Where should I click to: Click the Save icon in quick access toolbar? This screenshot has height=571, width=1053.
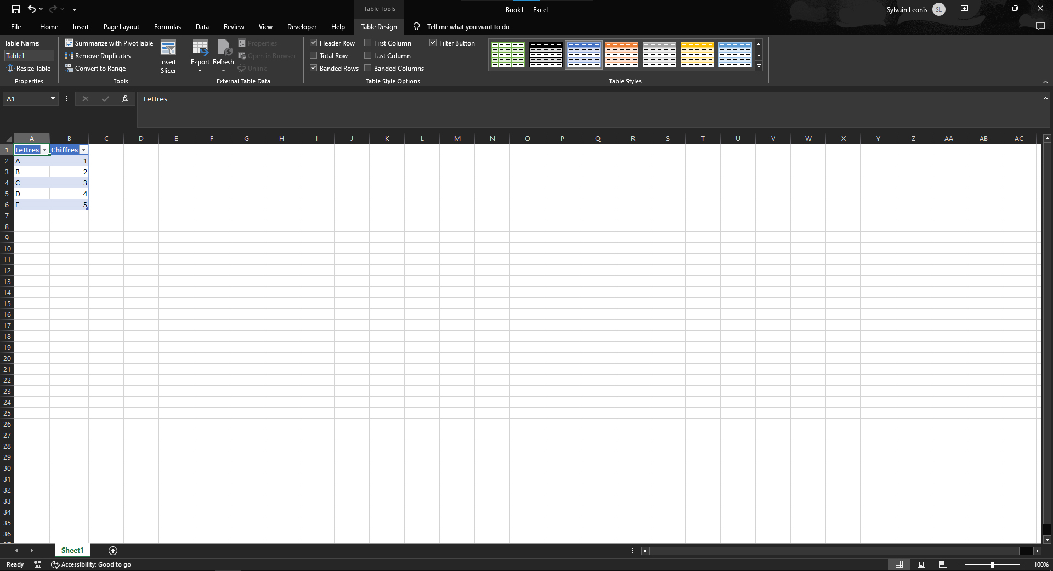[x=15, y=9]
